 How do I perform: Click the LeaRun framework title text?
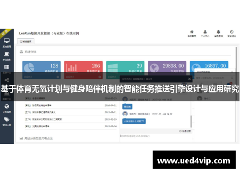pos(49,33)
